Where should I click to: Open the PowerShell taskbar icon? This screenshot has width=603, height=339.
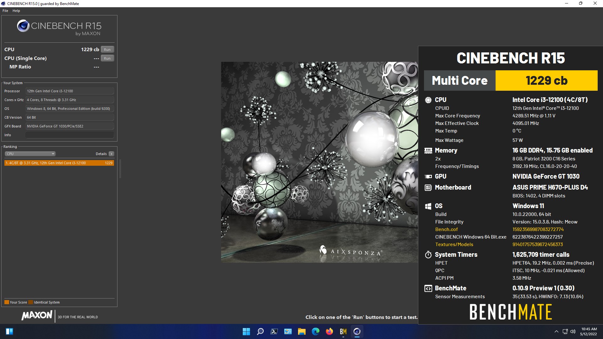[274, 331]
